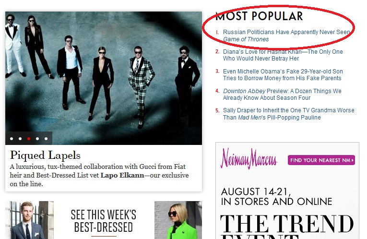Click the Most Popular section heading

tap(259, 16)
